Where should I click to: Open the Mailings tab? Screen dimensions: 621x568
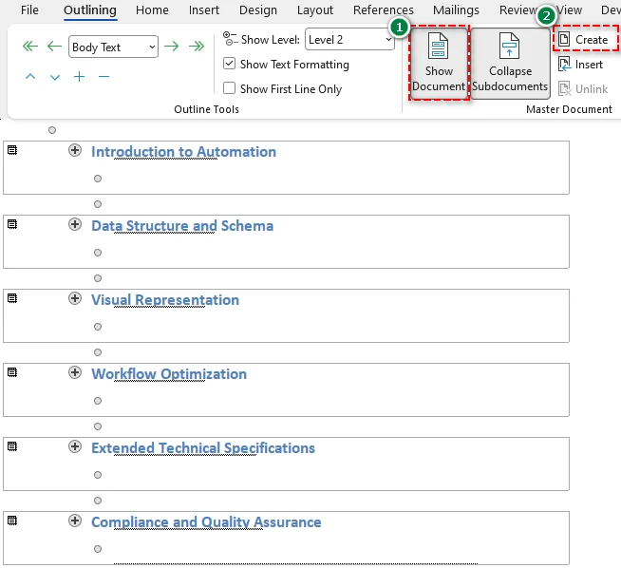[456, 9]
